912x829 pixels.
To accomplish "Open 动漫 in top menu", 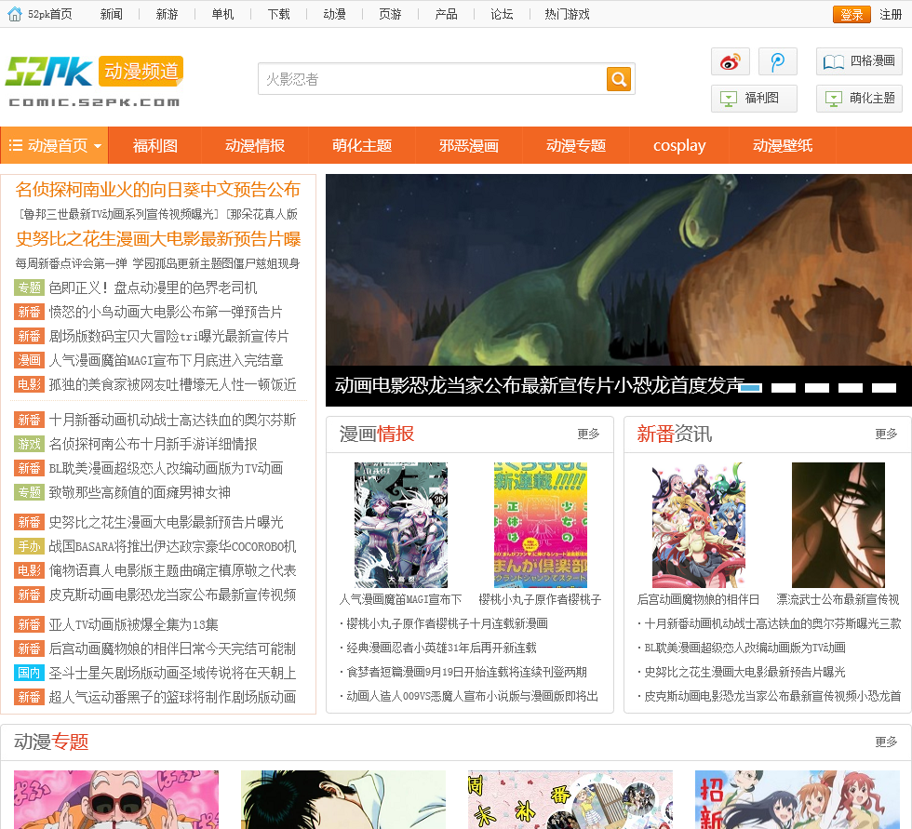I will pos(334,14).
